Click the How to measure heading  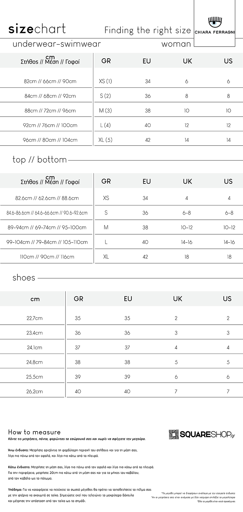click(34, 432)
